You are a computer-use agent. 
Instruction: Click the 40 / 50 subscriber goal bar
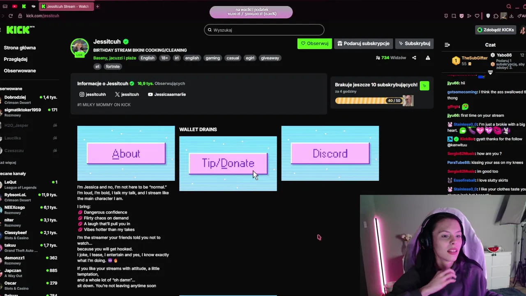coord(374,101)
